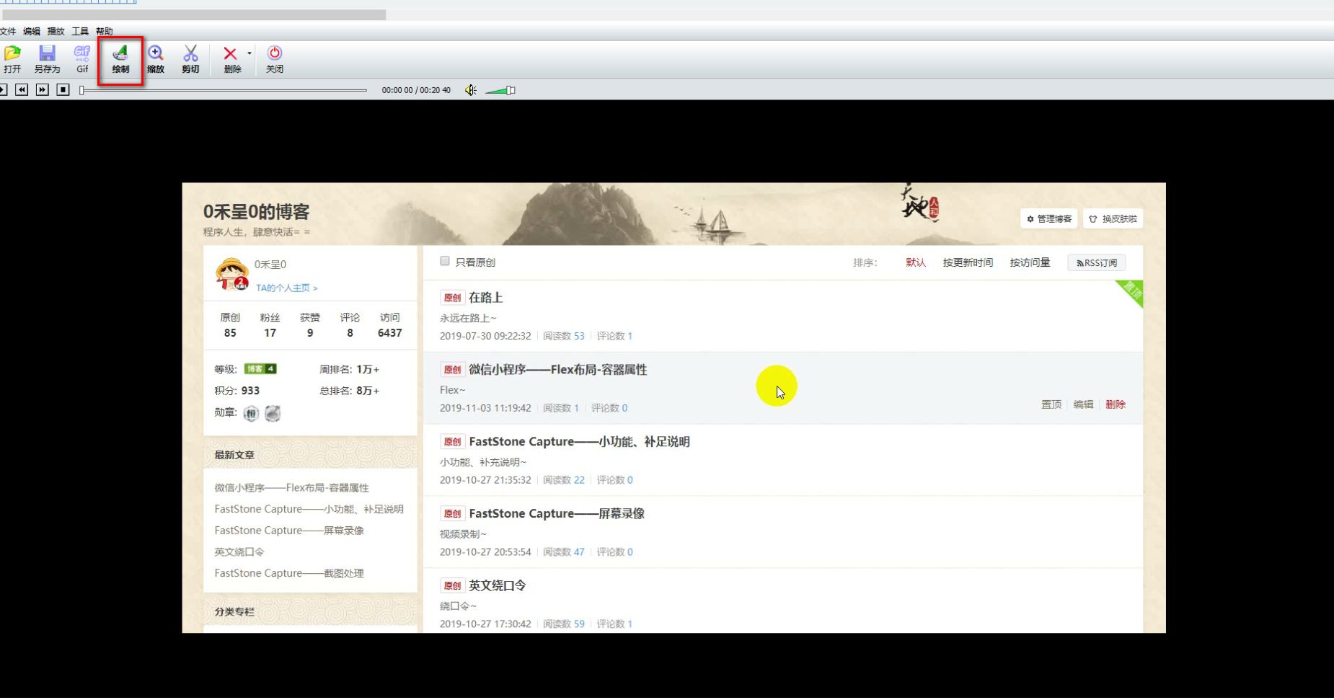
Task: Click the 换皮肤啦 shirt button
Action: 1113,218
